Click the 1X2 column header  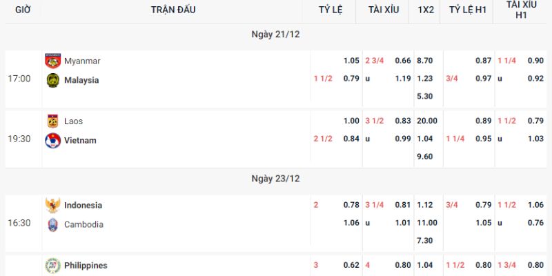coord(426,10)
